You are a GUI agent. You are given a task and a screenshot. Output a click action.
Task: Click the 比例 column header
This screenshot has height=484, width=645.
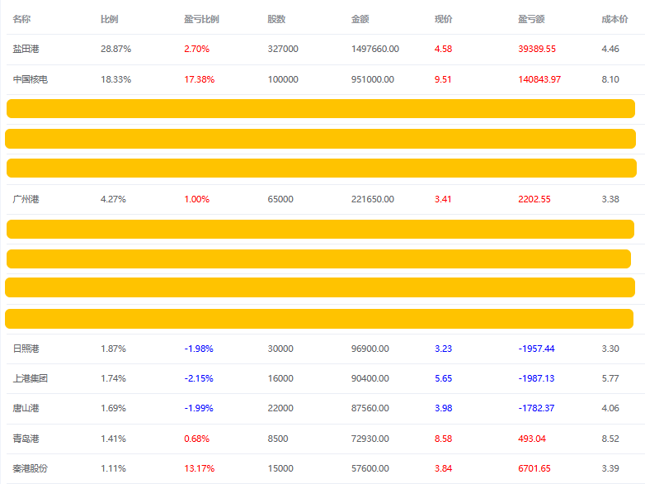pyautogui.click(x=110, y=19)
